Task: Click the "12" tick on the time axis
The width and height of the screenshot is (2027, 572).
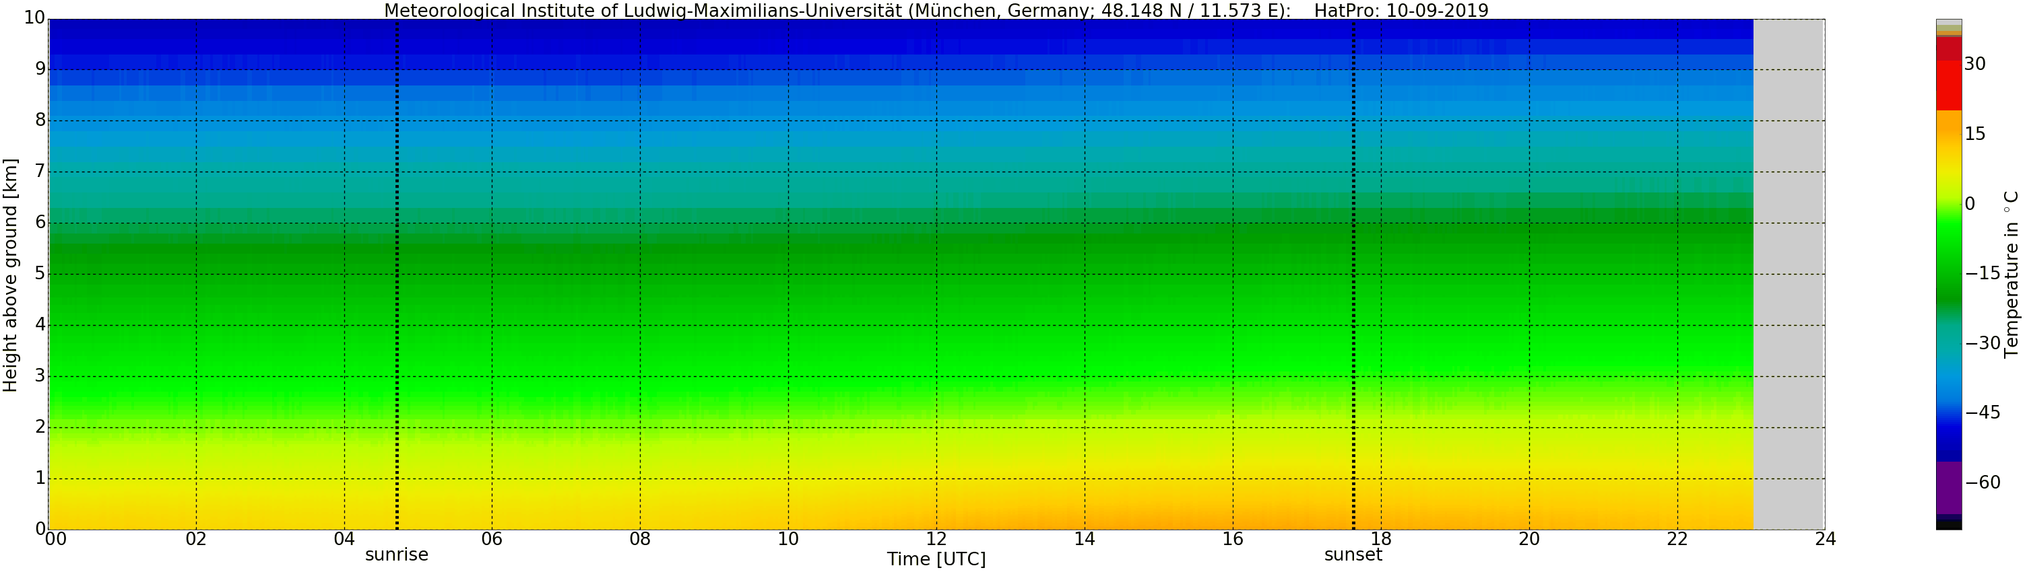Action: (936, 539)
